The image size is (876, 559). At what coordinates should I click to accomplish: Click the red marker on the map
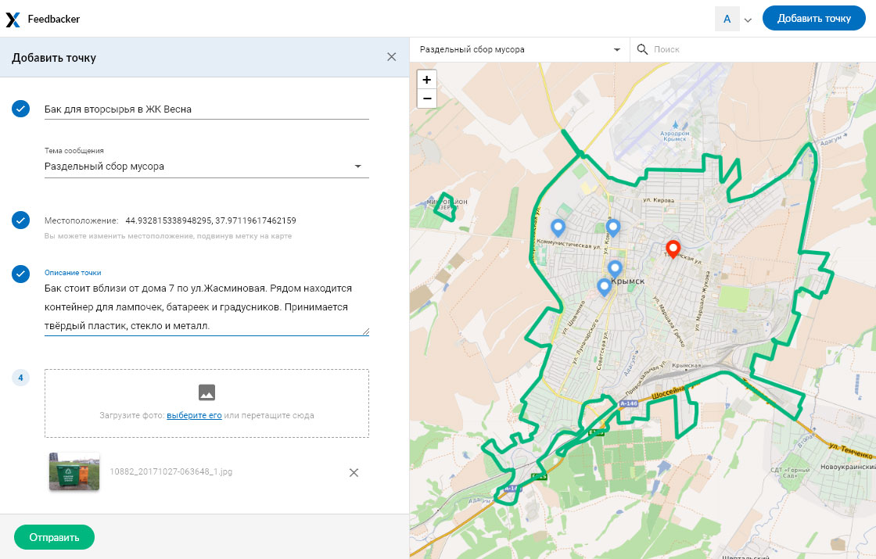[673, 249]
